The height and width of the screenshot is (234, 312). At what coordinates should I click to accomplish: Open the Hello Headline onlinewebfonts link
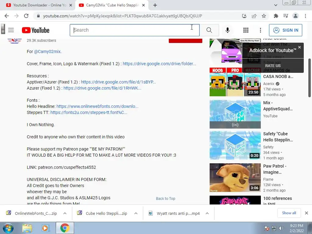[x=97, y=106]
